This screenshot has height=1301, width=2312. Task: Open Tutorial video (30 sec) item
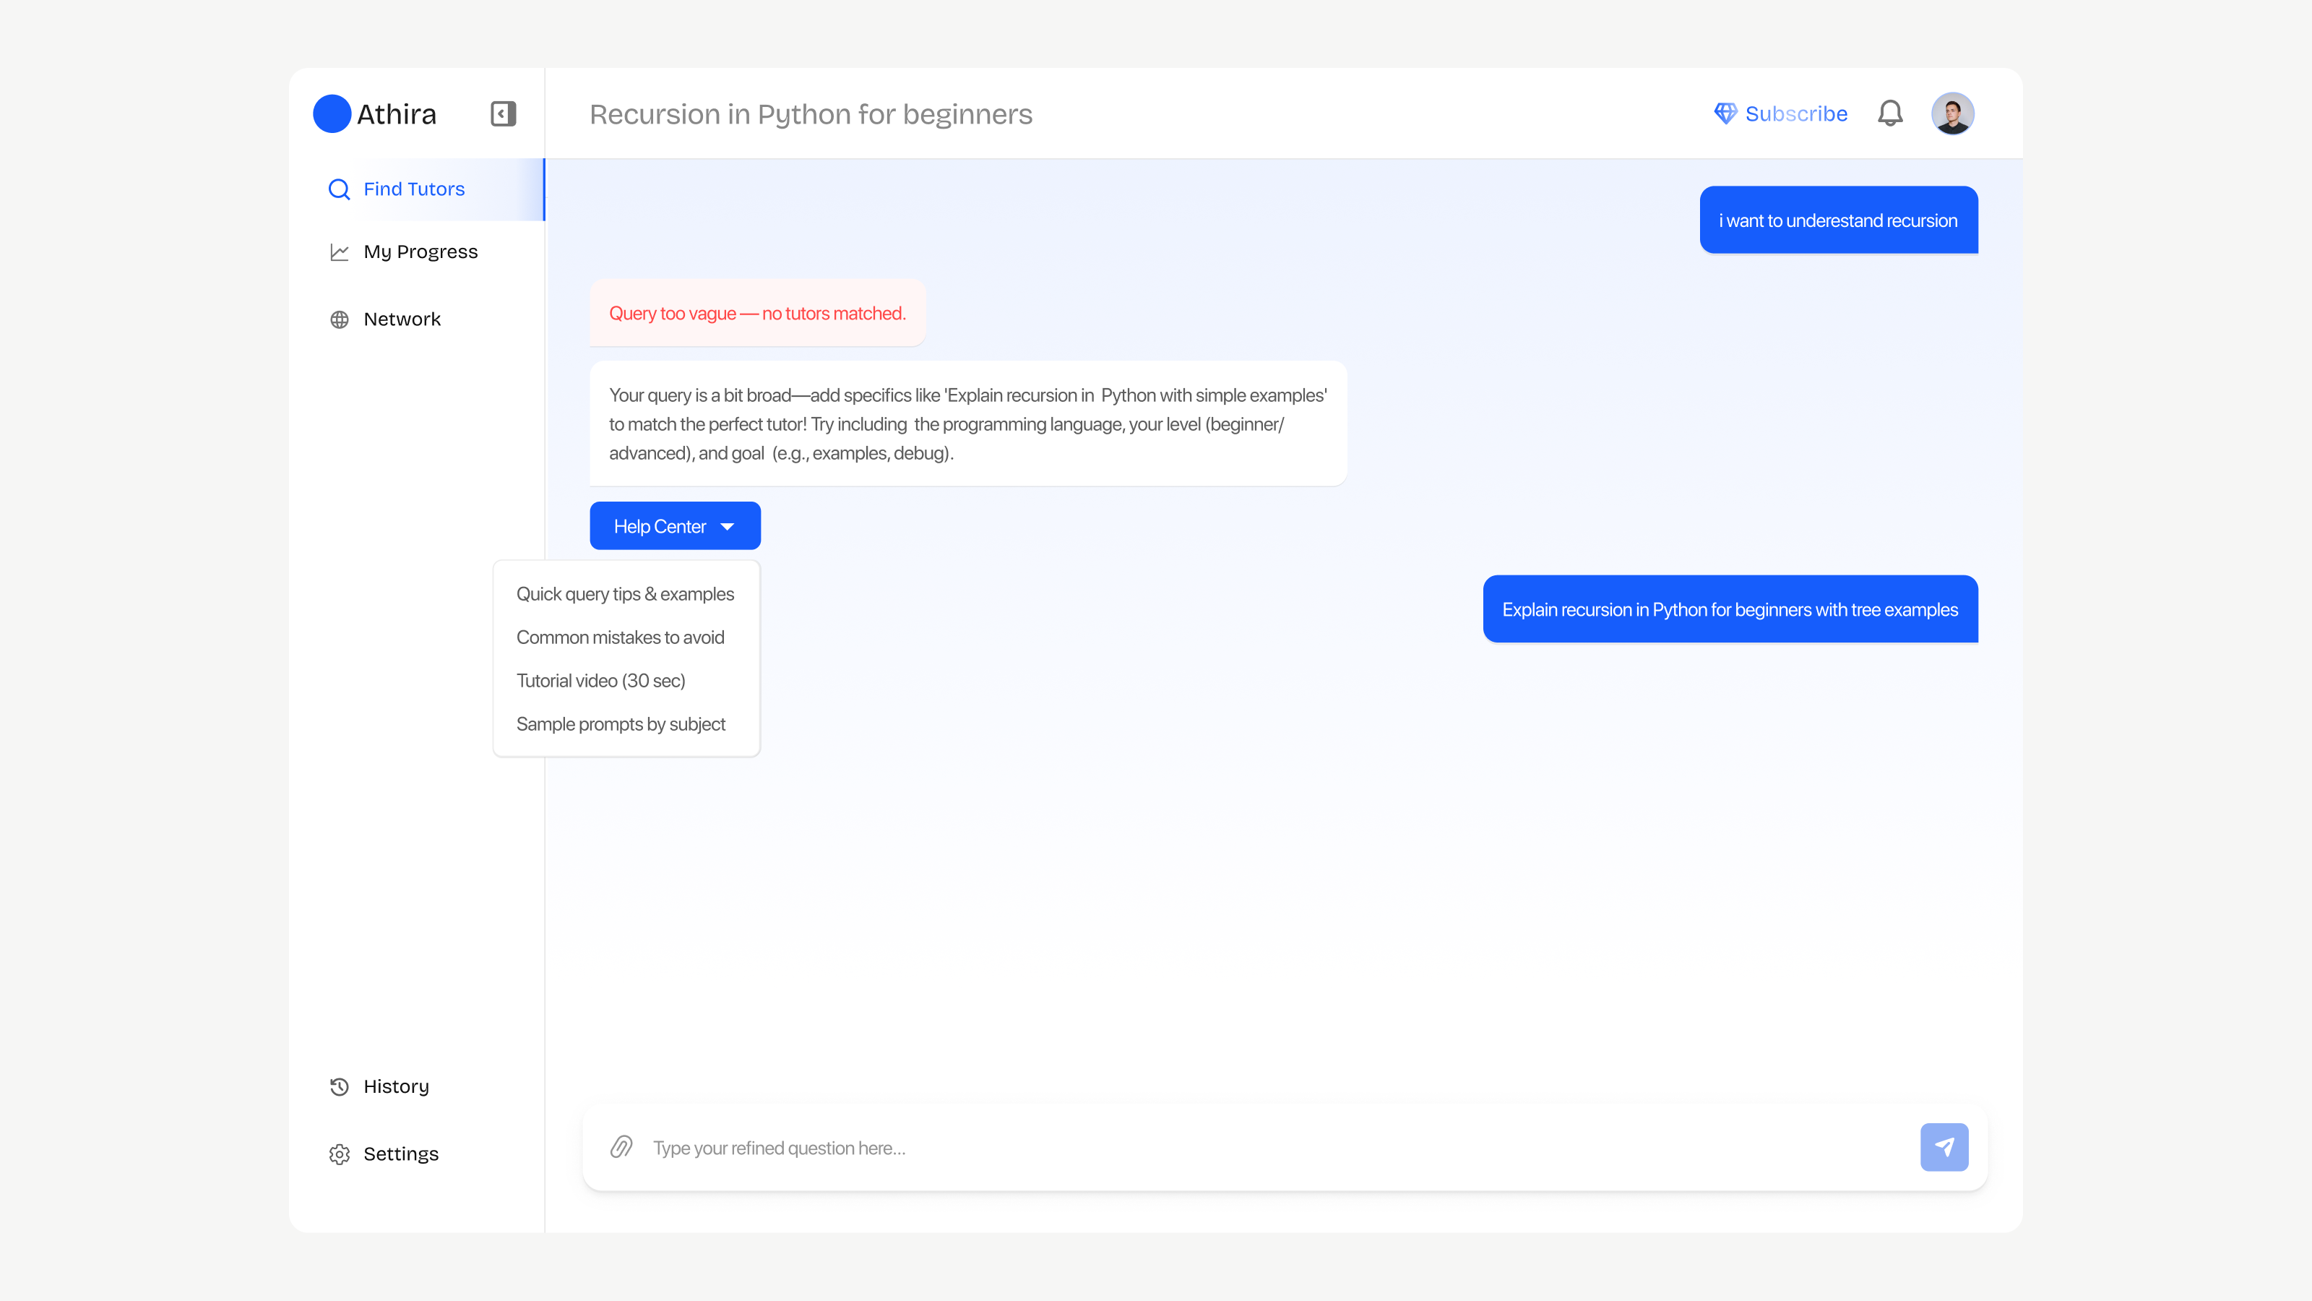[x=600, y=681]
